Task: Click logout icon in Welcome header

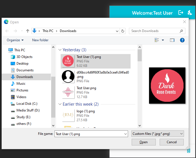Action: pos(181,13)
